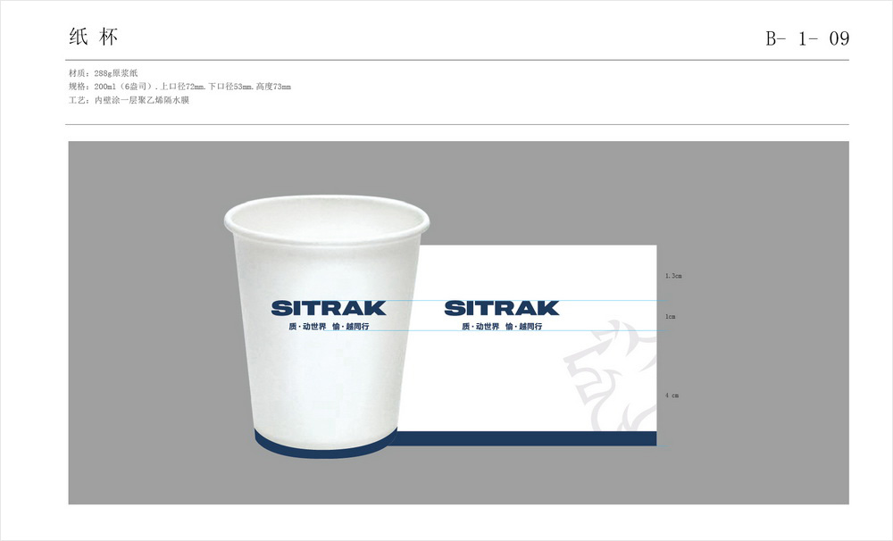Select the 规格 200ml specification line
This screenshot has height=541, width=893.
pyautogui.click(x=179, y=87)
